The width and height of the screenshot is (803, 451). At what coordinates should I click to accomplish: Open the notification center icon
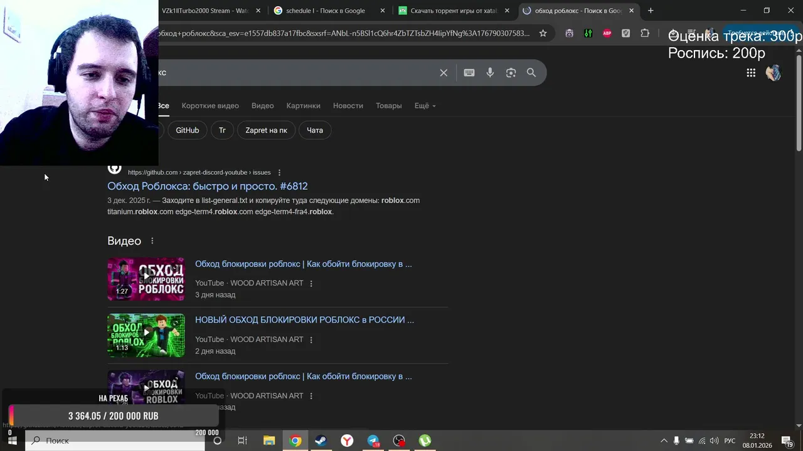click(787, 440)
